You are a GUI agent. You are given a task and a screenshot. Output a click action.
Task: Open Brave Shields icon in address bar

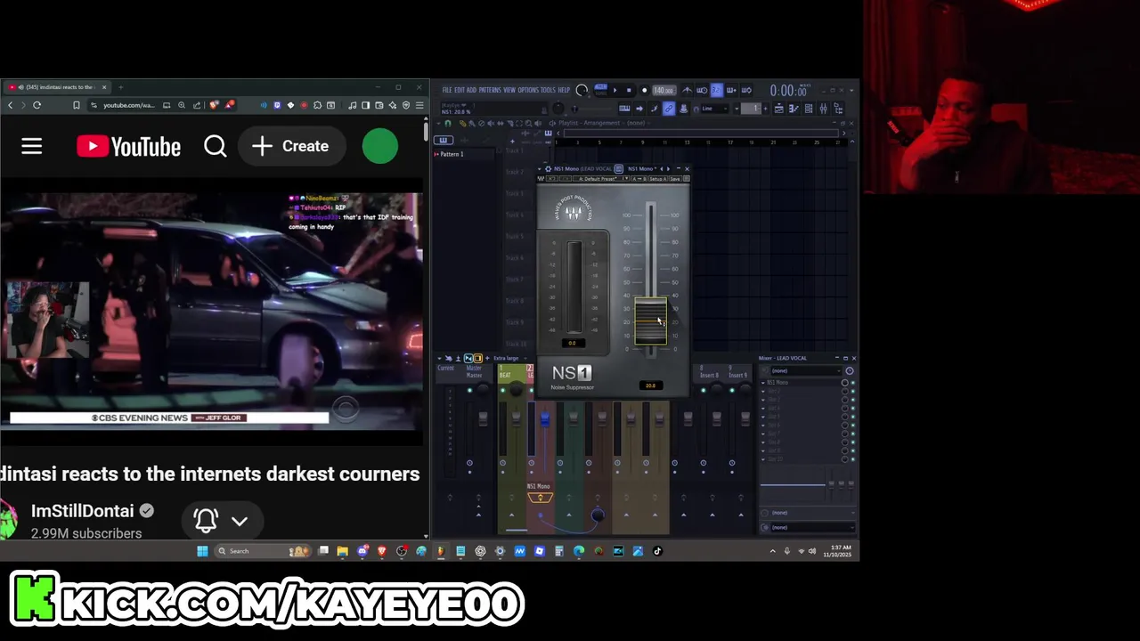214,105
